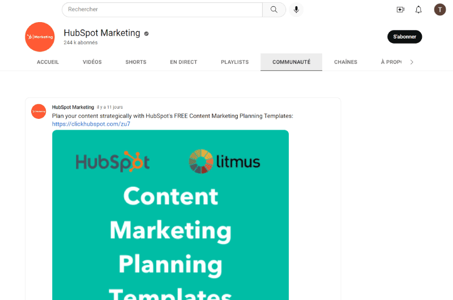Image resolution: width=453 pixels, height=300 pixels.
Task: Open the Content Marketing Planning Templates image
Action: [x=170, y=215]
